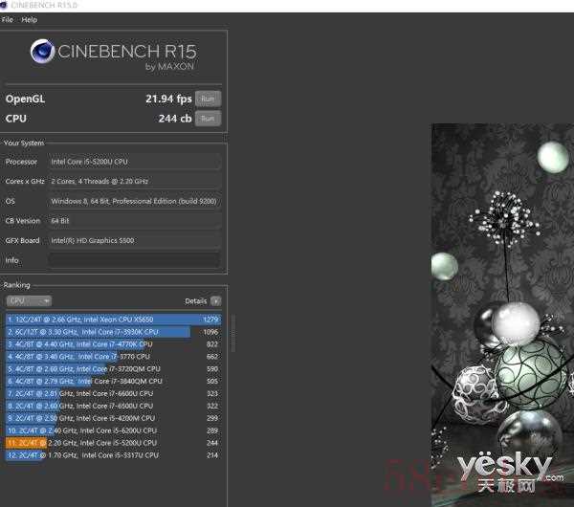
Task: Select ranking row Intel Core i7-4770K
Action: pos(113,344)
